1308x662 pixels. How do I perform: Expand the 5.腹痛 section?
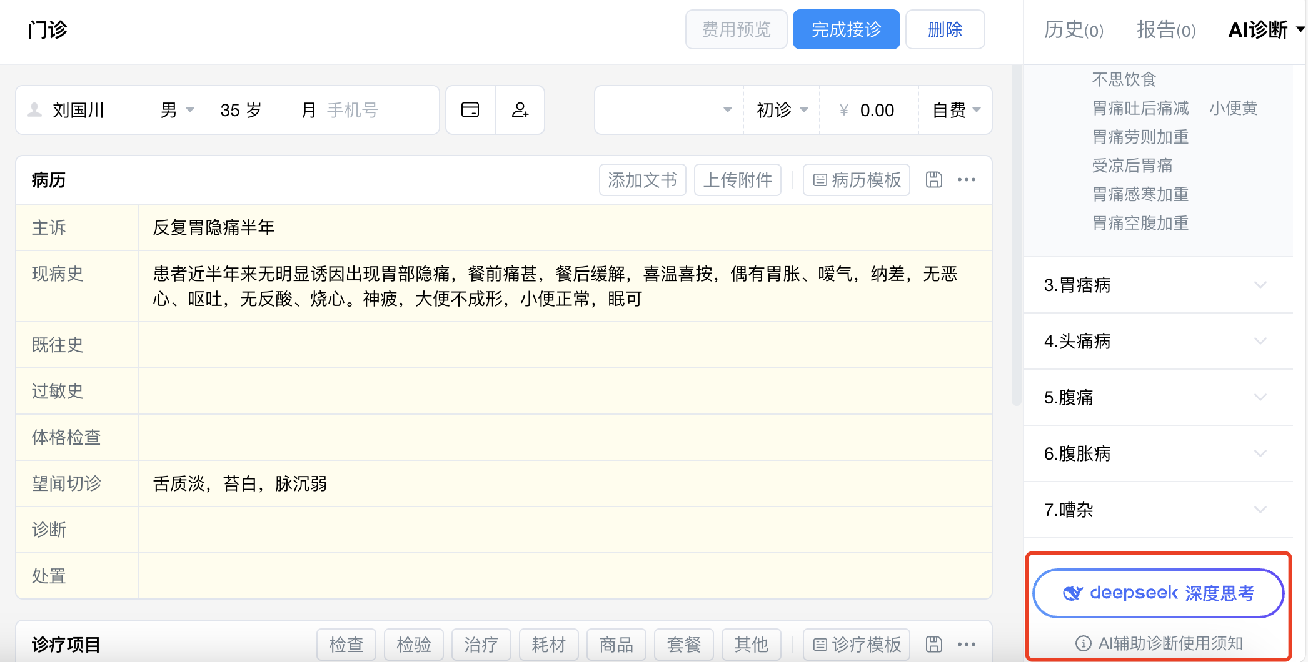click(x=1260, y=398)
